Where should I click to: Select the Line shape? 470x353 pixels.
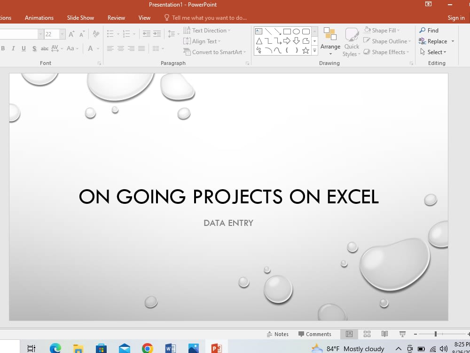(x=268, y=31)
